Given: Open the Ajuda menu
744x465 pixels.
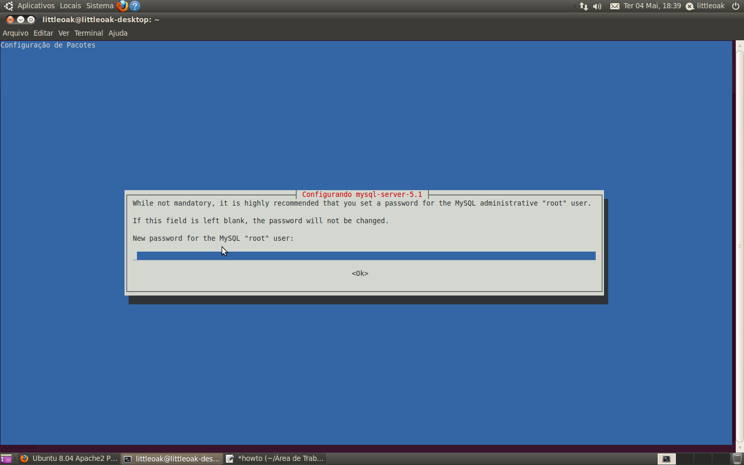Looking at the screenshot, I should (x=118, y=33).
